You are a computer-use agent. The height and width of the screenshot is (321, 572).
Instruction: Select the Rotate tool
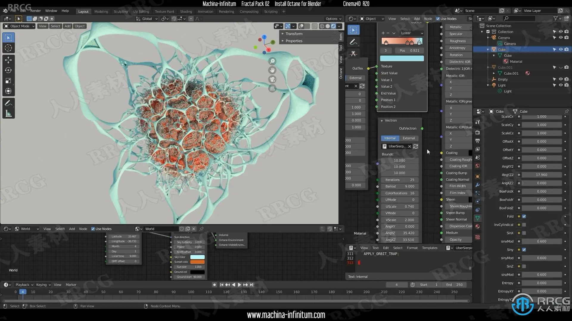pyautogui.click(x=8, y=70)
